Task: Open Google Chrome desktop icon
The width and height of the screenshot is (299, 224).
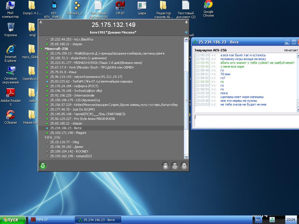Action: click(208, 9)
